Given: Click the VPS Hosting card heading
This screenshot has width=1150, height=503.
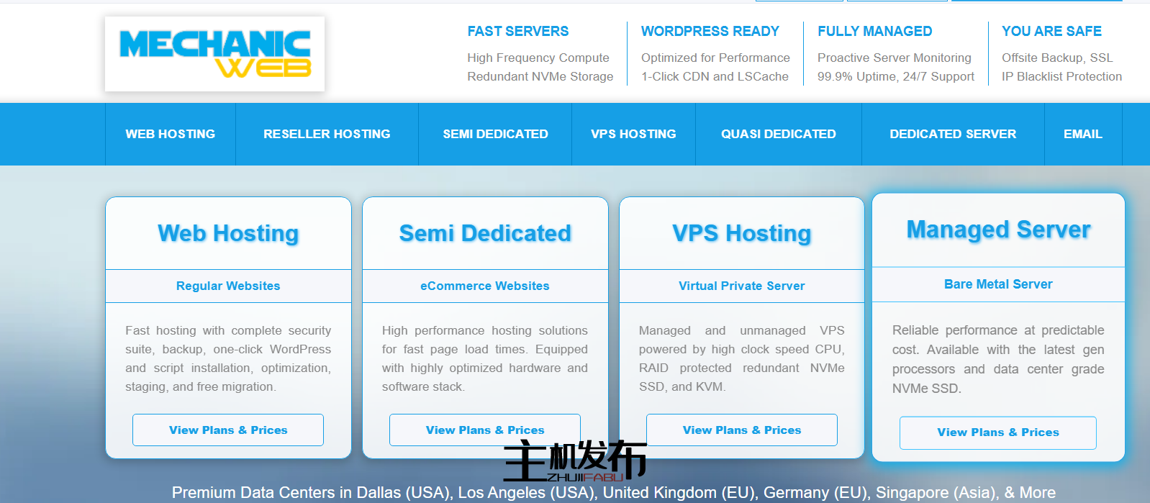Looking at the screenshot, I should tap(741, 233).
